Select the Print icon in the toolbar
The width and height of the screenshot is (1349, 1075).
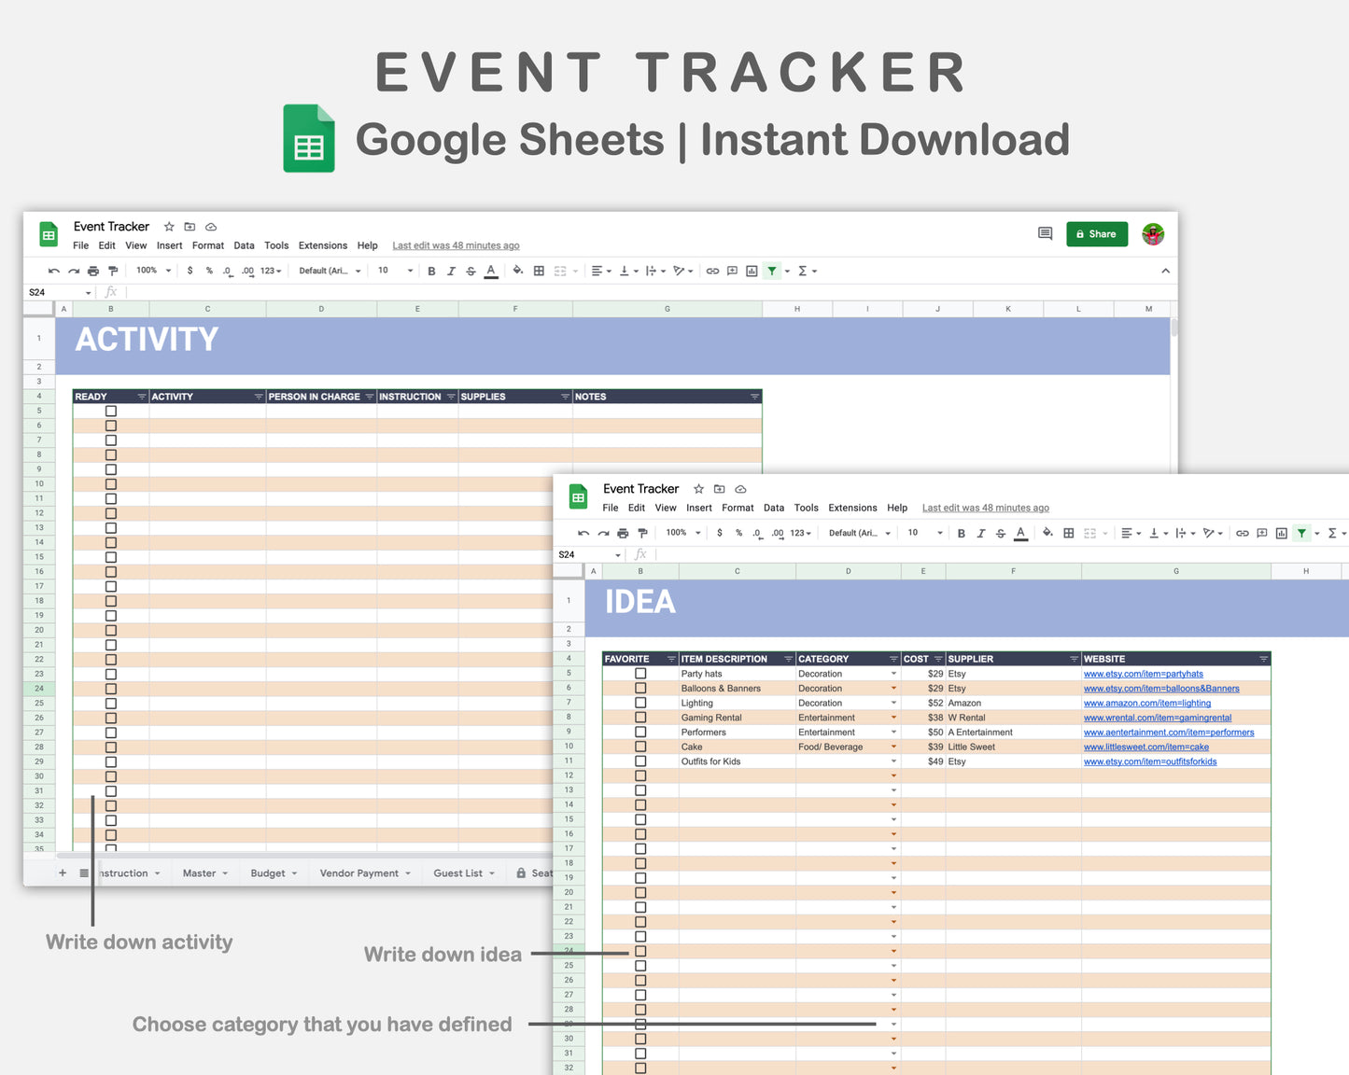click(92, 271)
